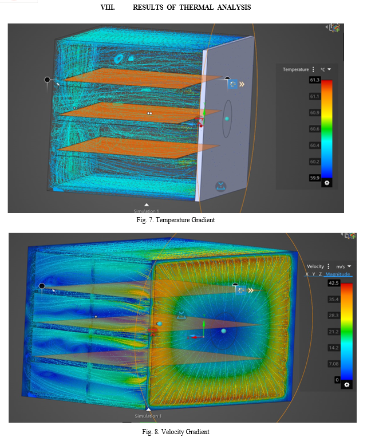Click red rotation handle in Temperature figure
Viewport: 375px width, 441px height.
pyautogui.click(x=200, y=124)
